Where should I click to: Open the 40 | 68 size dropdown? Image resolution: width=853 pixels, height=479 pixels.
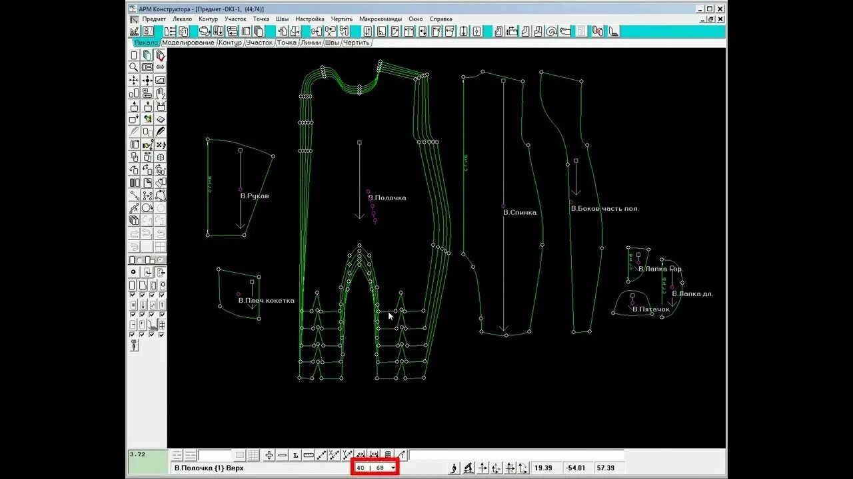393,468
